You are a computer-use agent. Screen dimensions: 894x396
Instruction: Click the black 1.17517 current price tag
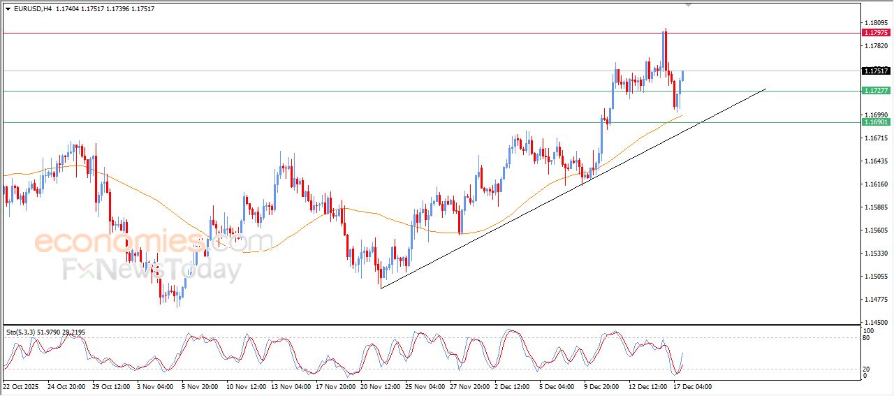click(876, 71)
